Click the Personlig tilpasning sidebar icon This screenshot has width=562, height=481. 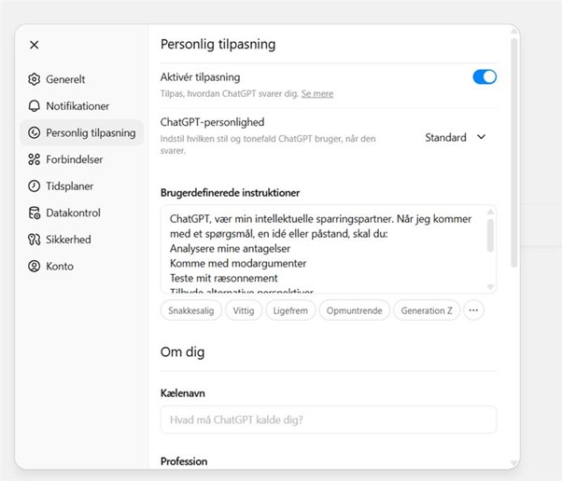point(35,133)
